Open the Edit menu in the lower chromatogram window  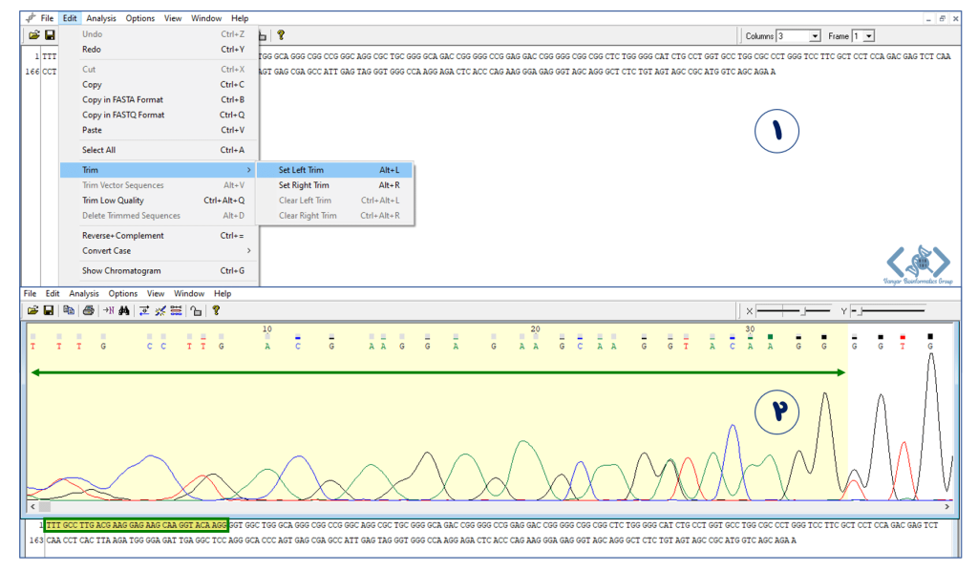click(x=53, y=293)
